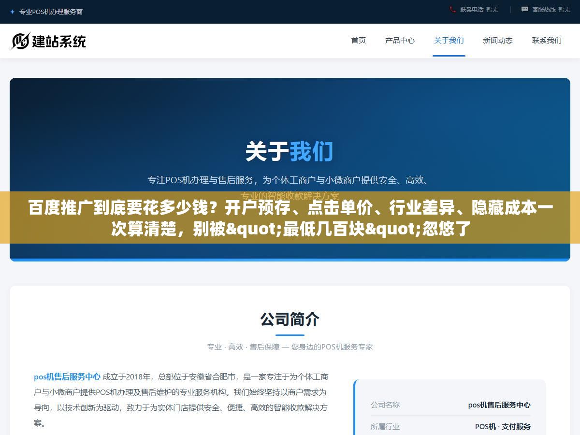Click the 专业POS机办理服务商 top bar text
This screenshot has width=580, height=435.
pyautogui.click(x=51, y=12)
